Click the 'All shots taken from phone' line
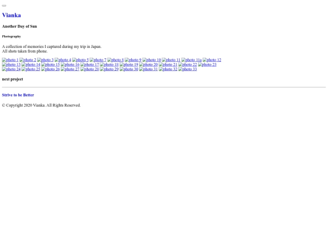Viewport: 328px width, 246px height. tap(25, 51)
